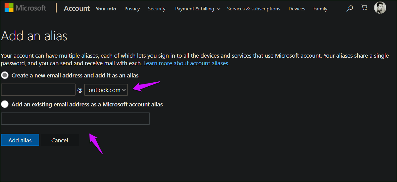Select "Add an existing email address" option
The width and height of the screenshot is (397, 182).
(5, 104)
